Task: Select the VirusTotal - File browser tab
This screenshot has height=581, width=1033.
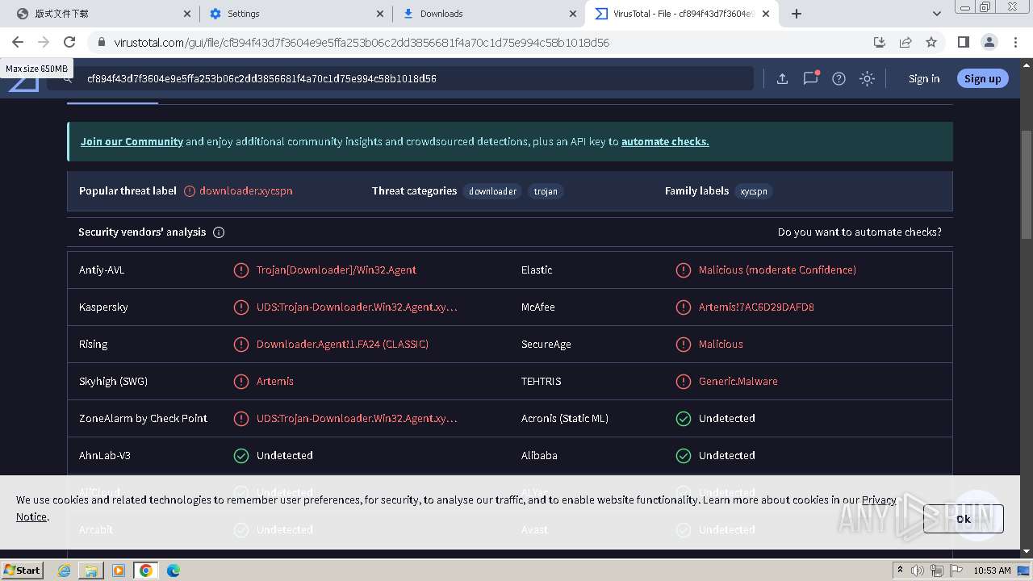Action: 682,14
